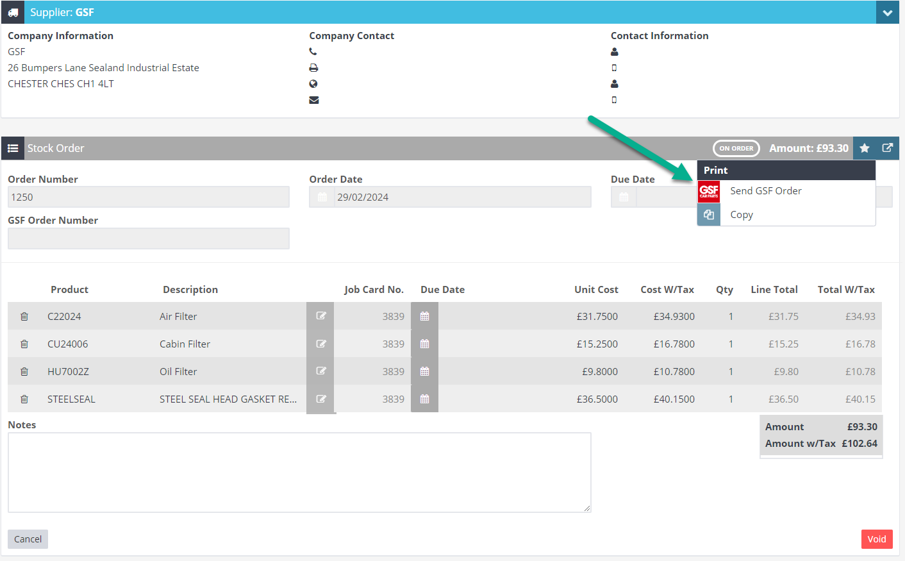Click the ON ORDER status badge
The image size is (905, 561).
click(736, 148)
